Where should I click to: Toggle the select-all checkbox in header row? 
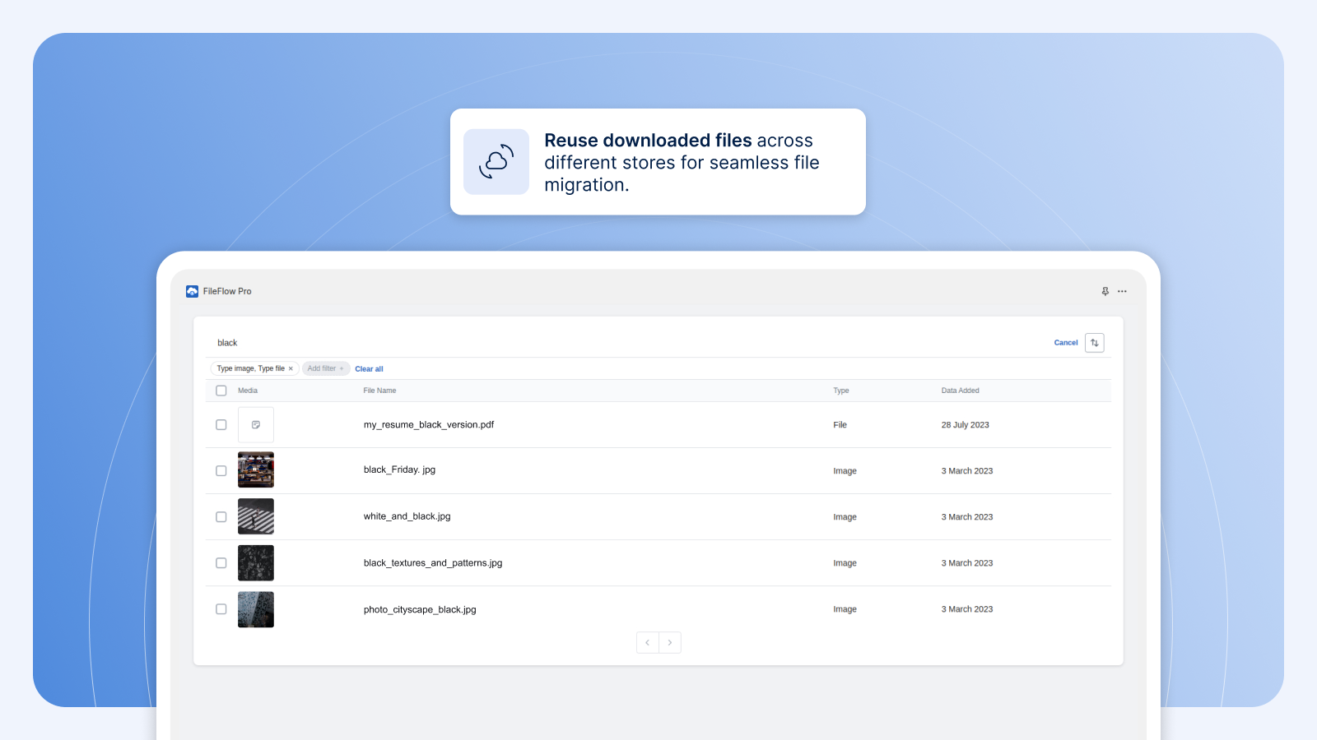(x=221, y=391)
